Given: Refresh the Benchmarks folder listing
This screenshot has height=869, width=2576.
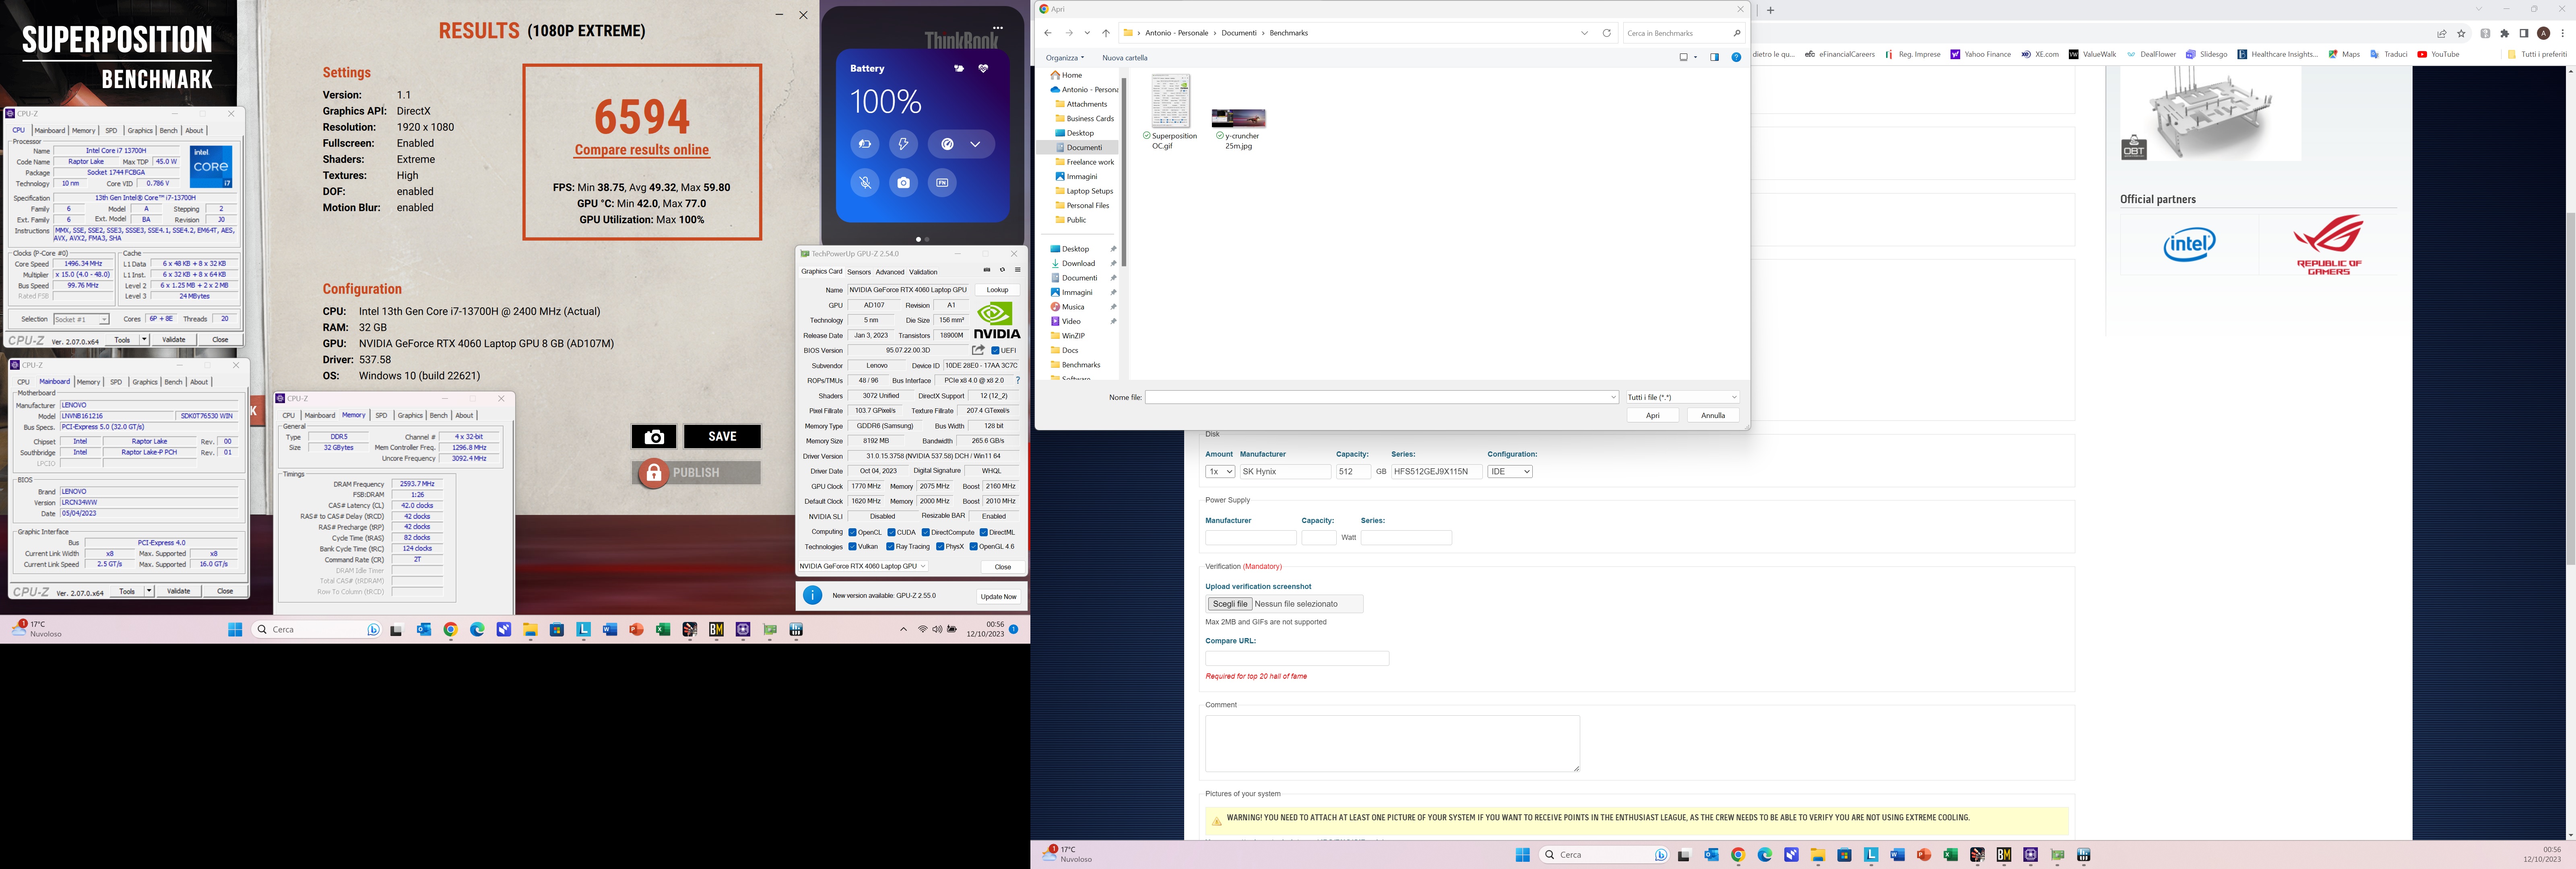Looking at the screenshot, I should tap(1607, 33).
